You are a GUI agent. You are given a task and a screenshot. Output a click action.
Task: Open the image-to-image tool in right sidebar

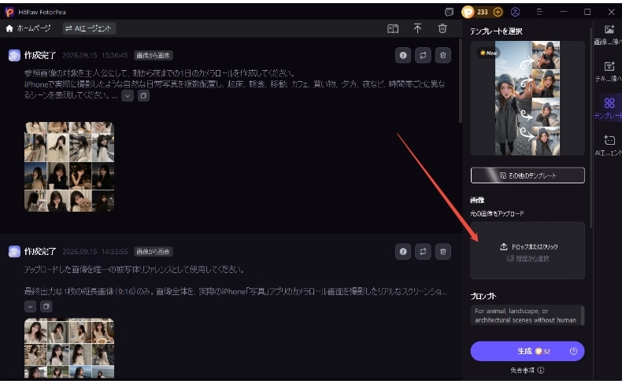click(x=609, y=35)
